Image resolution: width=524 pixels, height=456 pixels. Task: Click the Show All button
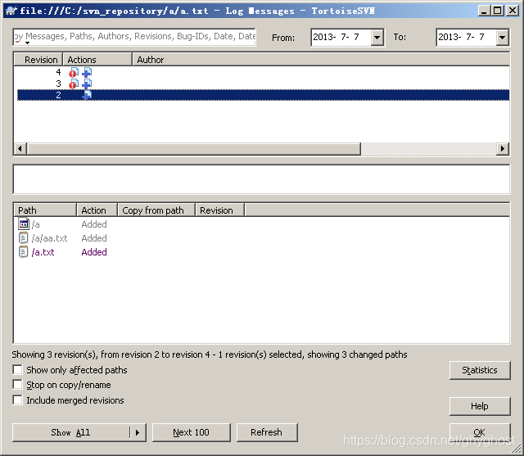[71, 432]
